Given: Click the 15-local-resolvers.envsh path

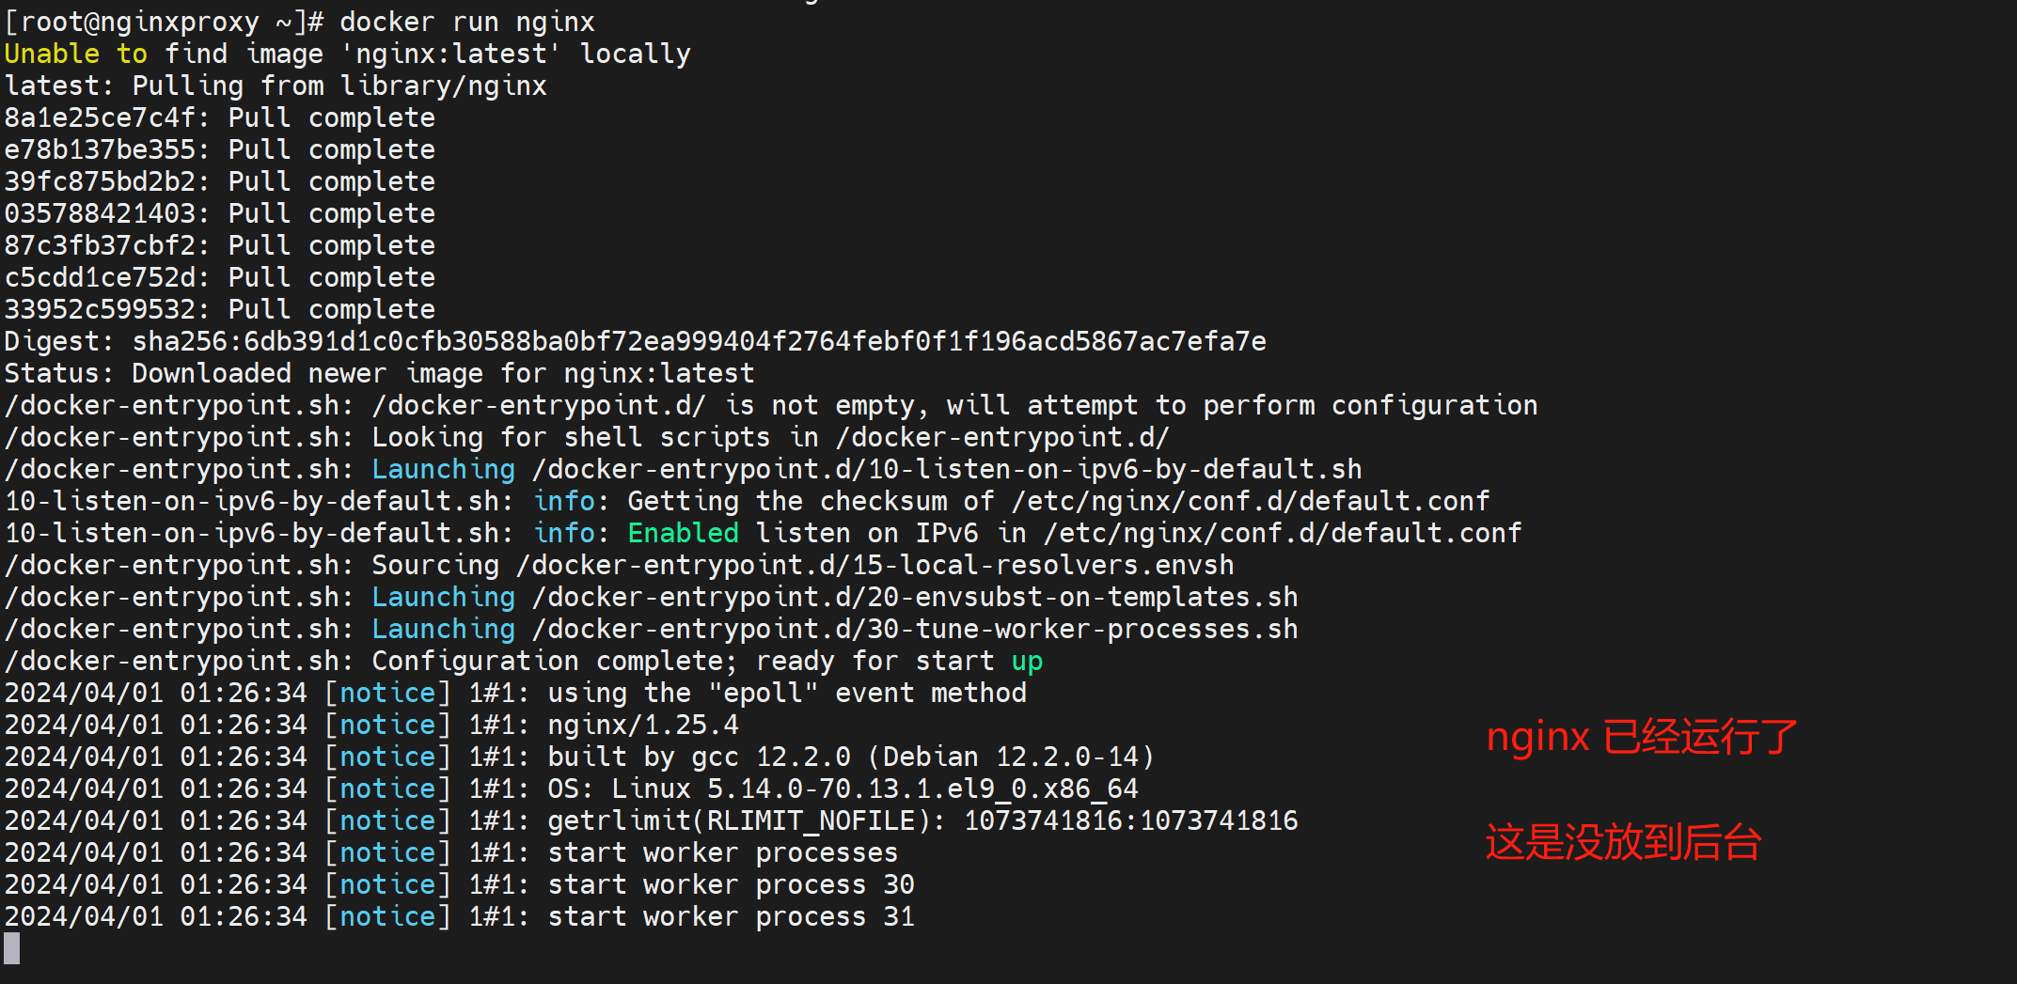Looking at the screenshot, I should coord(875,565).
